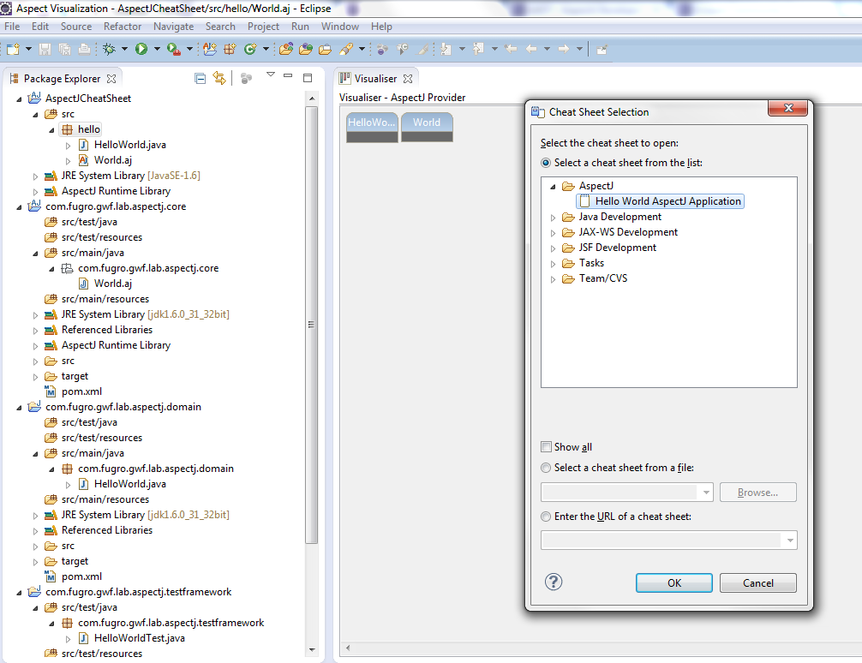Screen dimensions: 862x663
Task: Select 'Enter the URL of a cheat sheet' option
Action: point(547,517)
